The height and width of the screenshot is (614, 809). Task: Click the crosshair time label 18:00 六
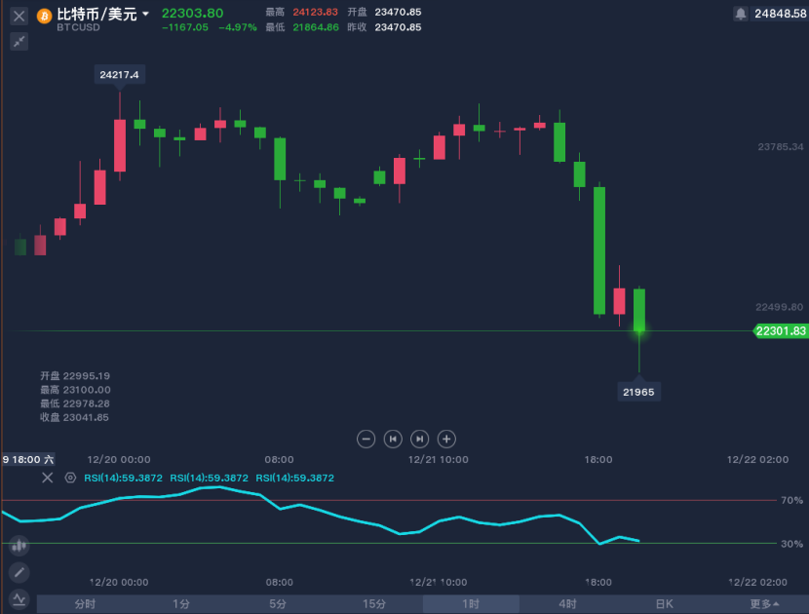point(28,459)
